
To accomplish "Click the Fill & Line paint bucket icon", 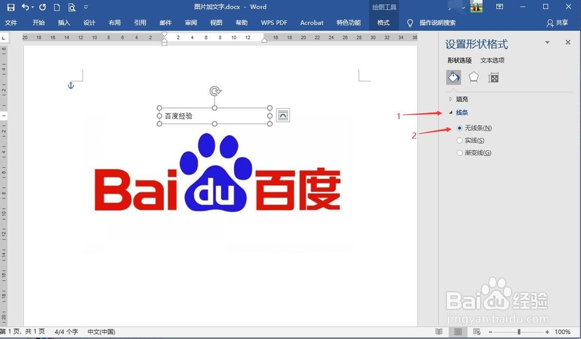I will pyautogui.click(x=454, y=77).
